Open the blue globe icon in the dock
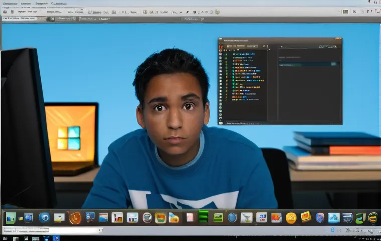 pyautogui.click(x=232, y=218)
